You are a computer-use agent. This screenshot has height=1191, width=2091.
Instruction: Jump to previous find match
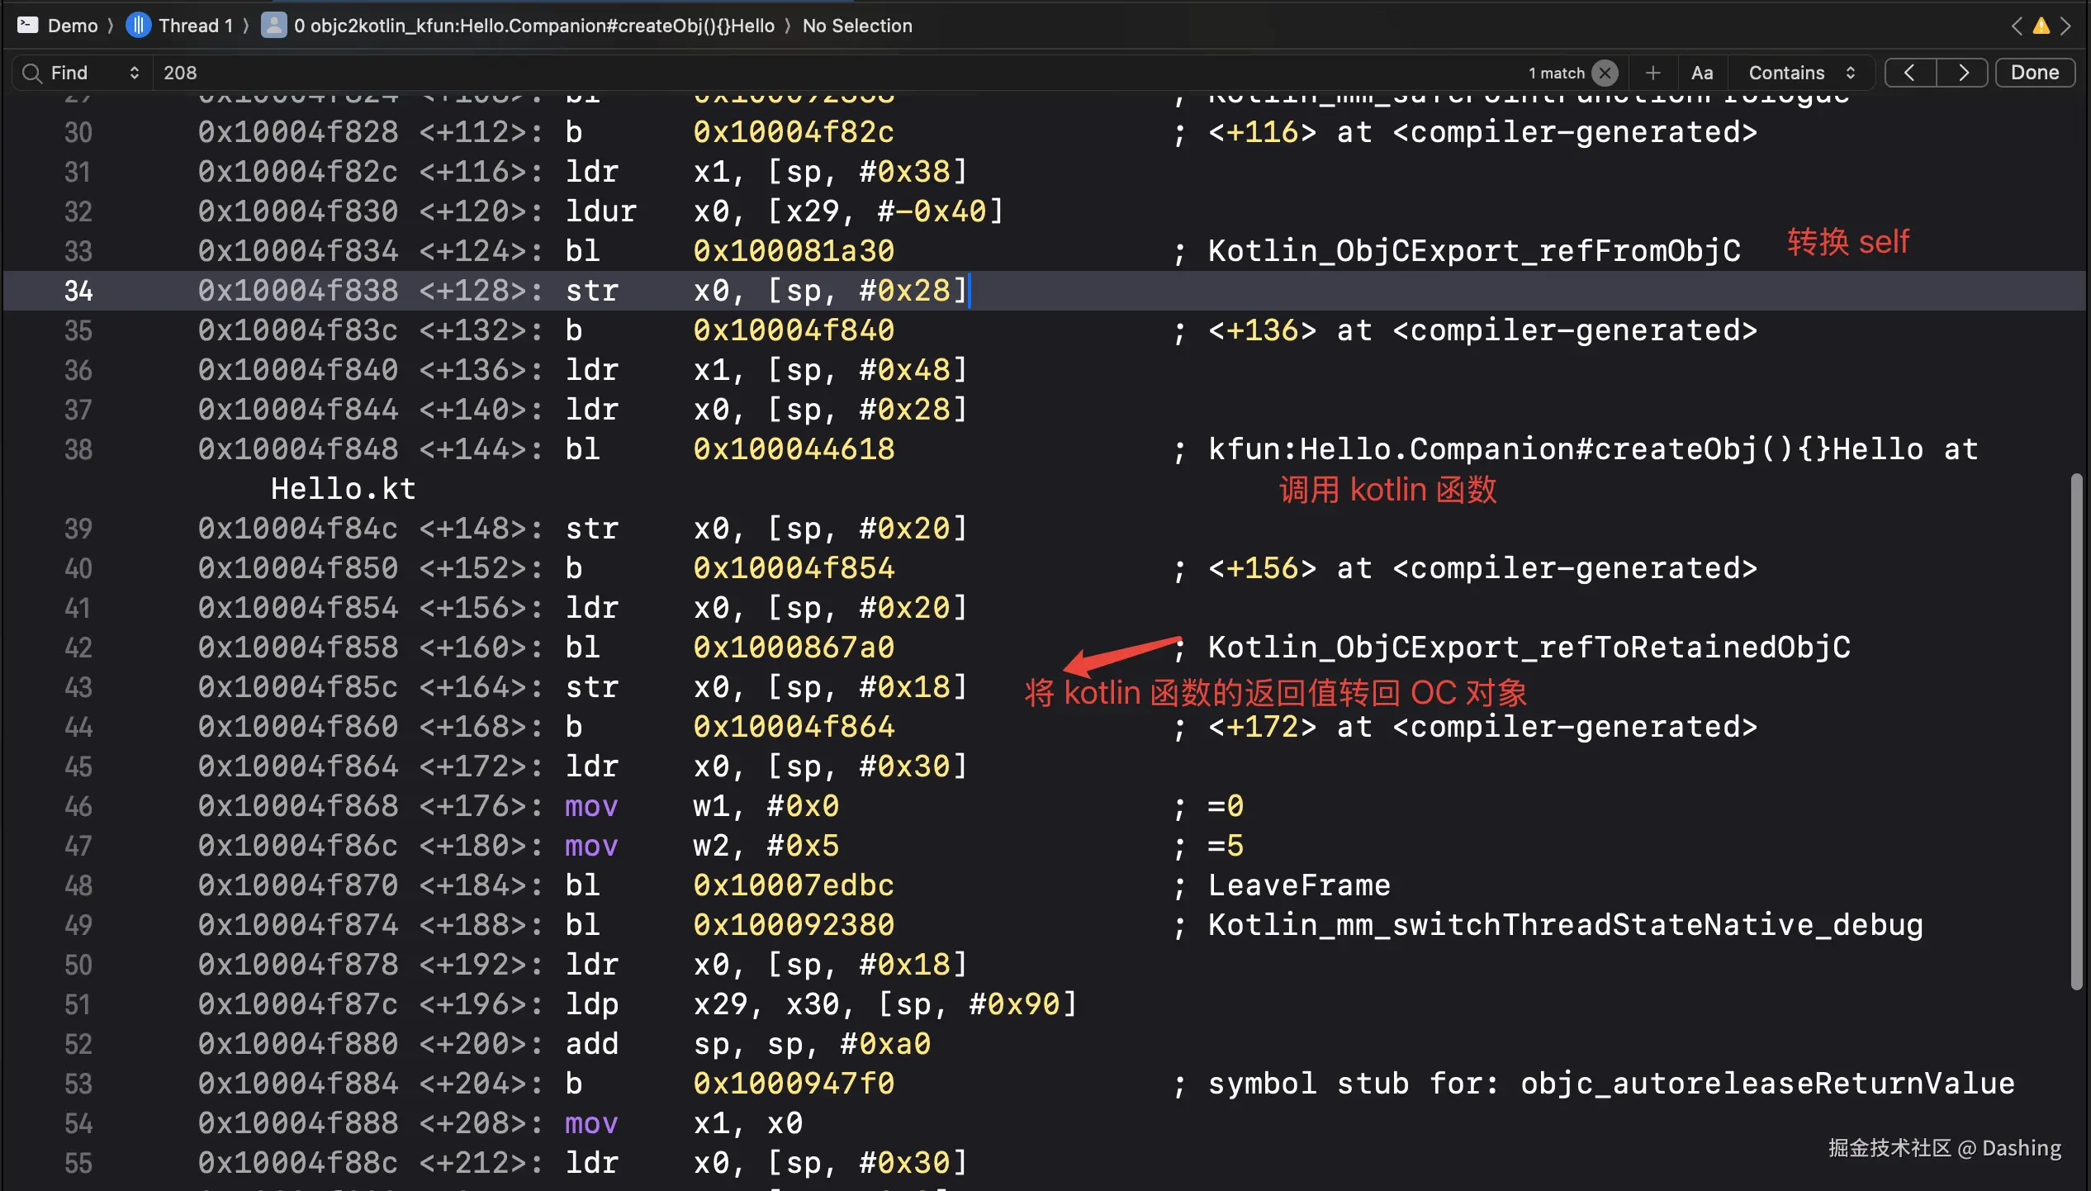click(x=1909, y=73)
